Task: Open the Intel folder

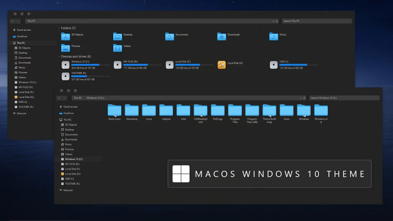Action: pos(183,110)
